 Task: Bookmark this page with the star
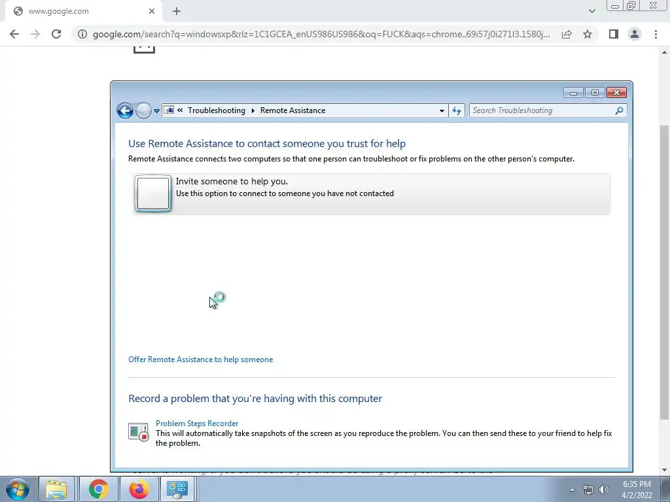point(588,34)
